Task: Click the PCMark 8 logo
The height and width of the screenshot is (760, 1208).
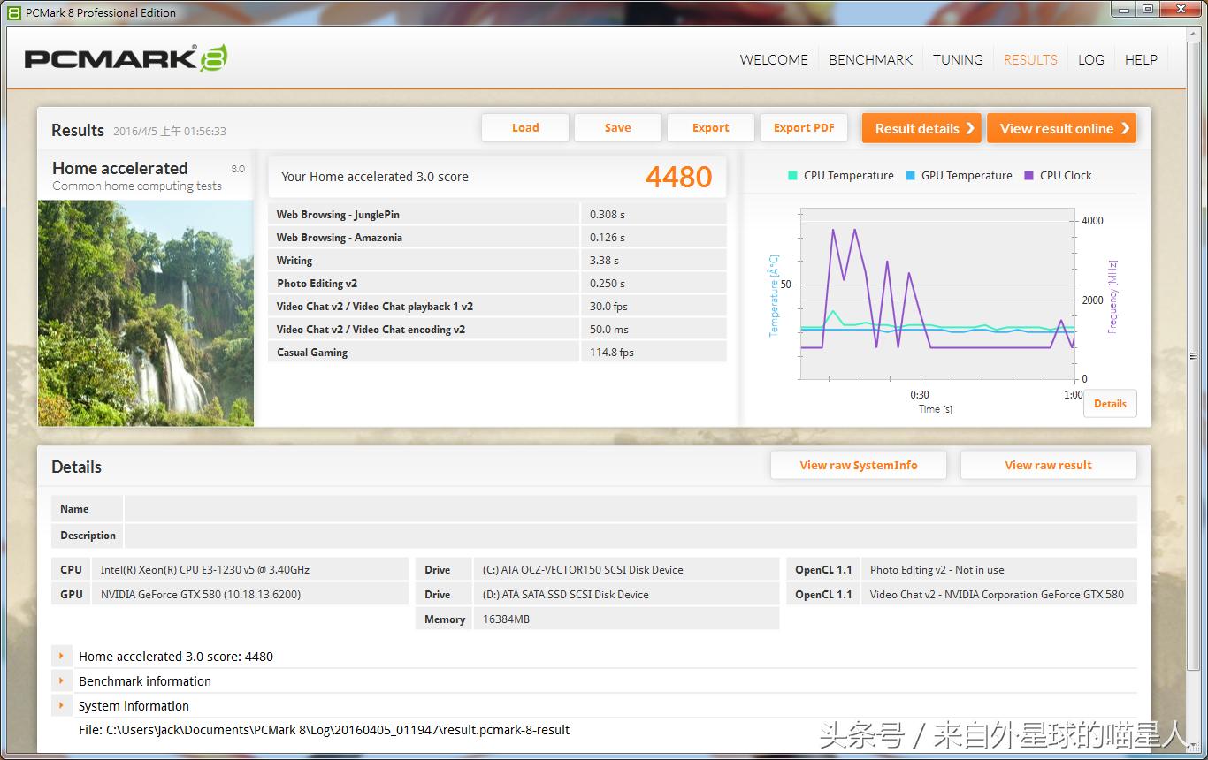Action: (126, 59)
